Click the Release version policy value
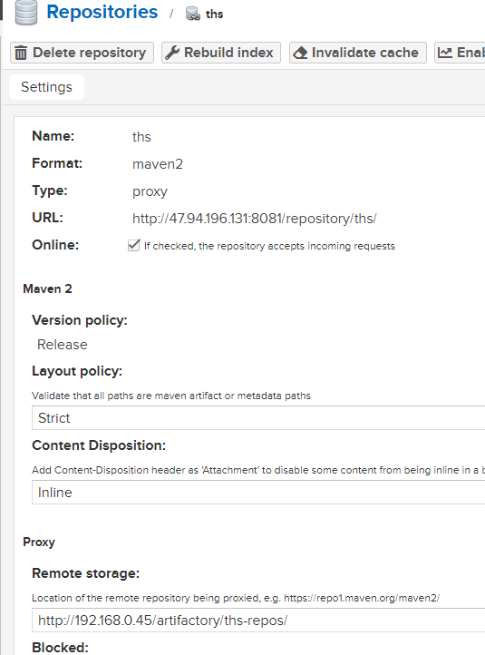 pyautogui.click(x=63, y=345)
